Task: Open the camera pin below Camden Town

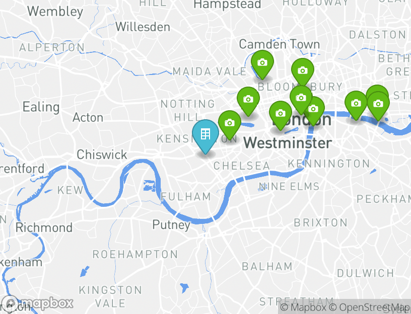Action: 262,64
